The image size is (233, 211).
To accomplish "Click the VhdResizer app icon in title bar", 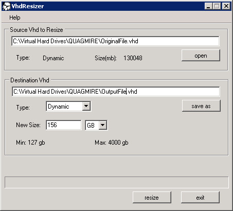I will tap(7, 6).
